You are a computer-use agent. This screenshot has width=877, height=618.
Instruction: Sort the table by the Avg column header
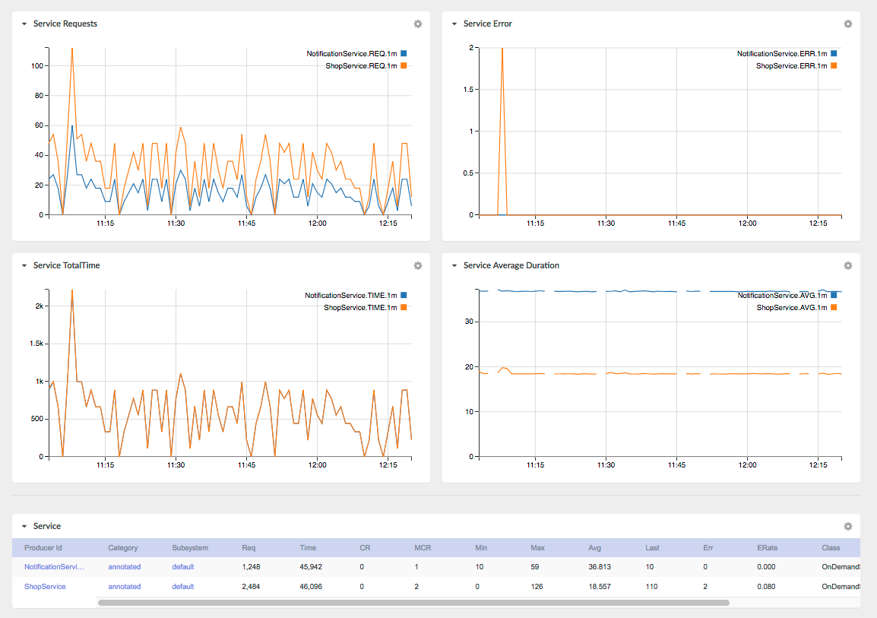point(594,548)
